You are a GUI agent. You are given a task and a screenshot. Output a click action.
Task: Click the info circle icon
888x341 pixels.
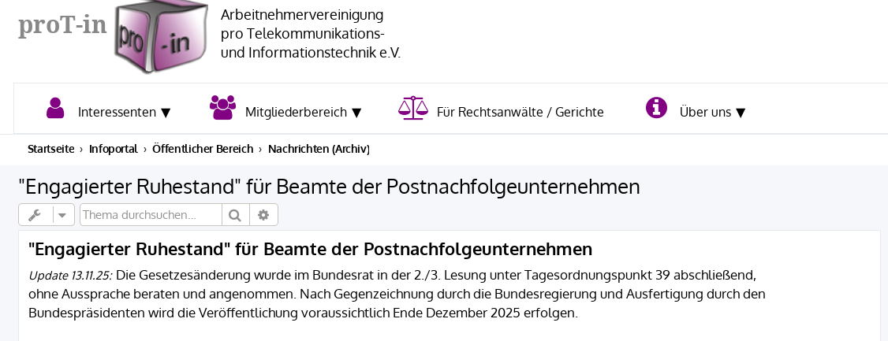(656, 108)
